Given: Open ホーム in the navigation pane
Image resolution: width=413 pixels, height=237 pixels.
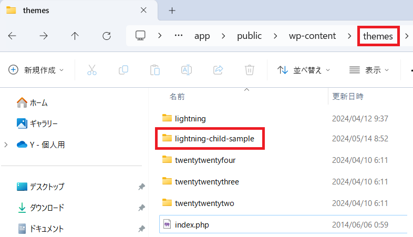Looking at the screenshot, I should click(32, 102).
